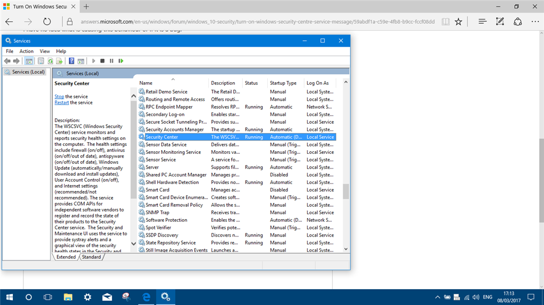544x305 pixels.
Task: Select Retail Demo Service row
Action: (237, 91)
